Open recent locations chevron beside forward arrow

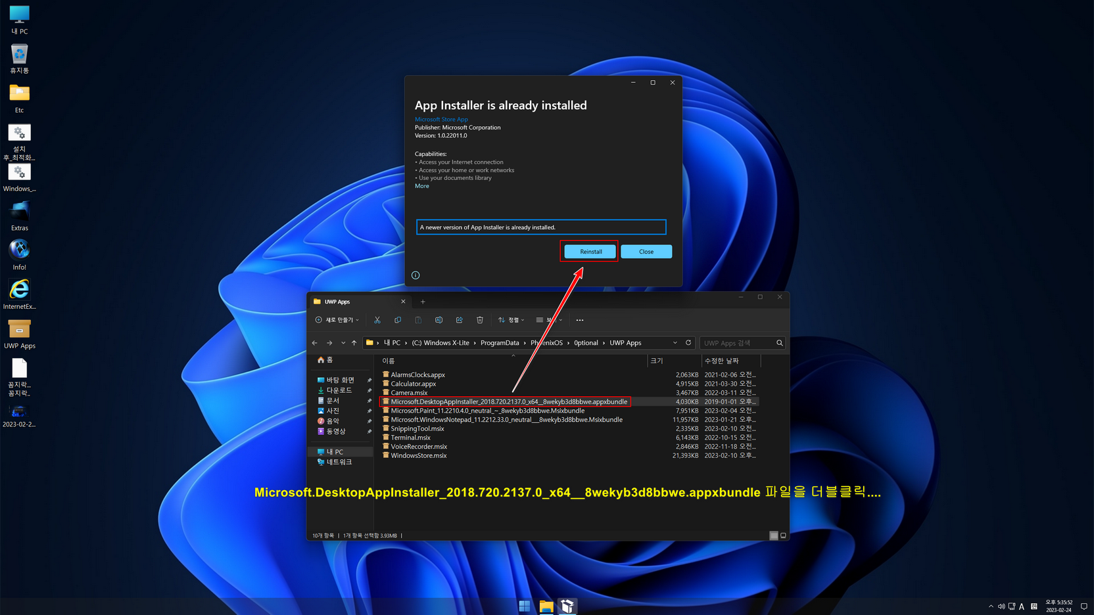[343, 343]
